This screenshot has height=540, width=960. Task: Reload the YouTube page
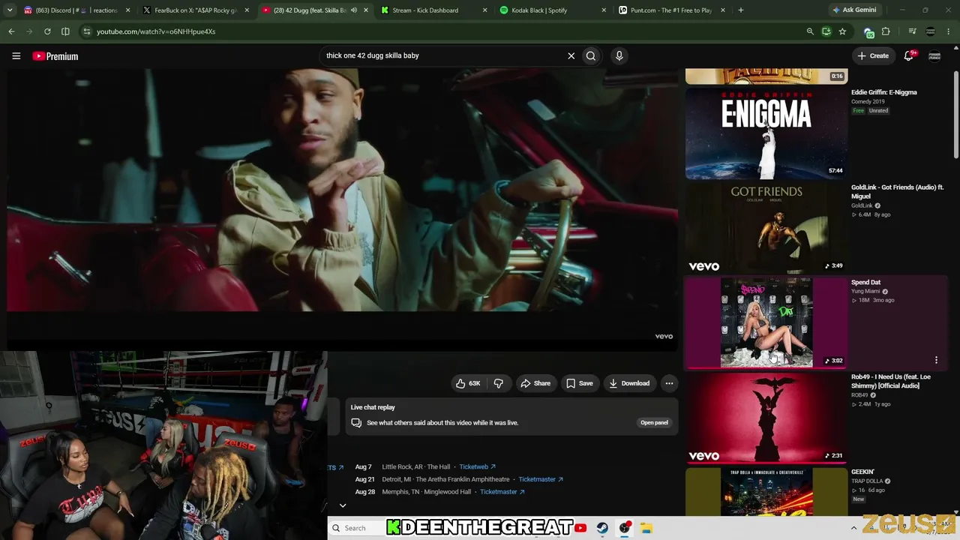[x=47, y=31]
